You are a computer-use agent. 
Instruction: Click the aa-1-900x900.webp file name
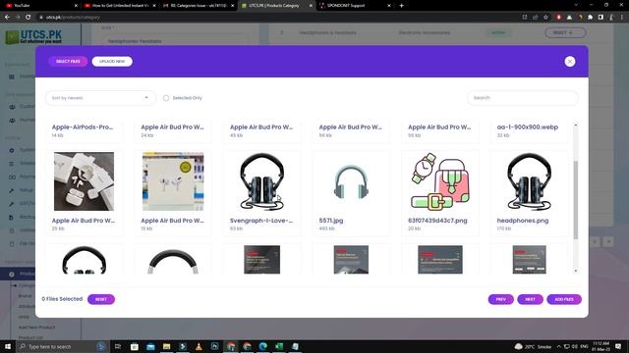tap(528, 126)
